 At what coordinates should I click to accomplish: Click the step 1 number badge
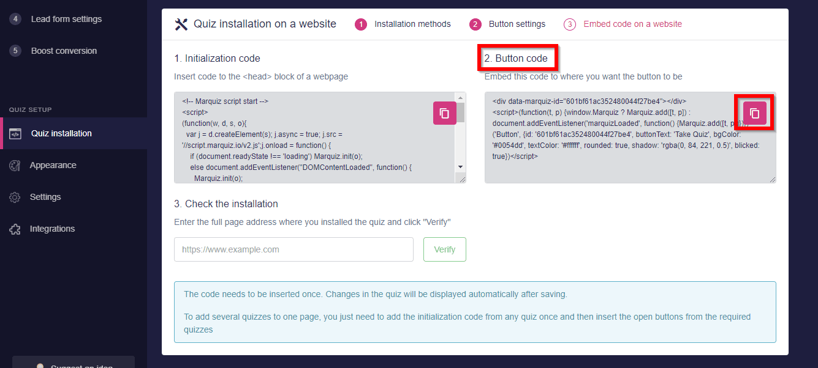tap(361, 24)
